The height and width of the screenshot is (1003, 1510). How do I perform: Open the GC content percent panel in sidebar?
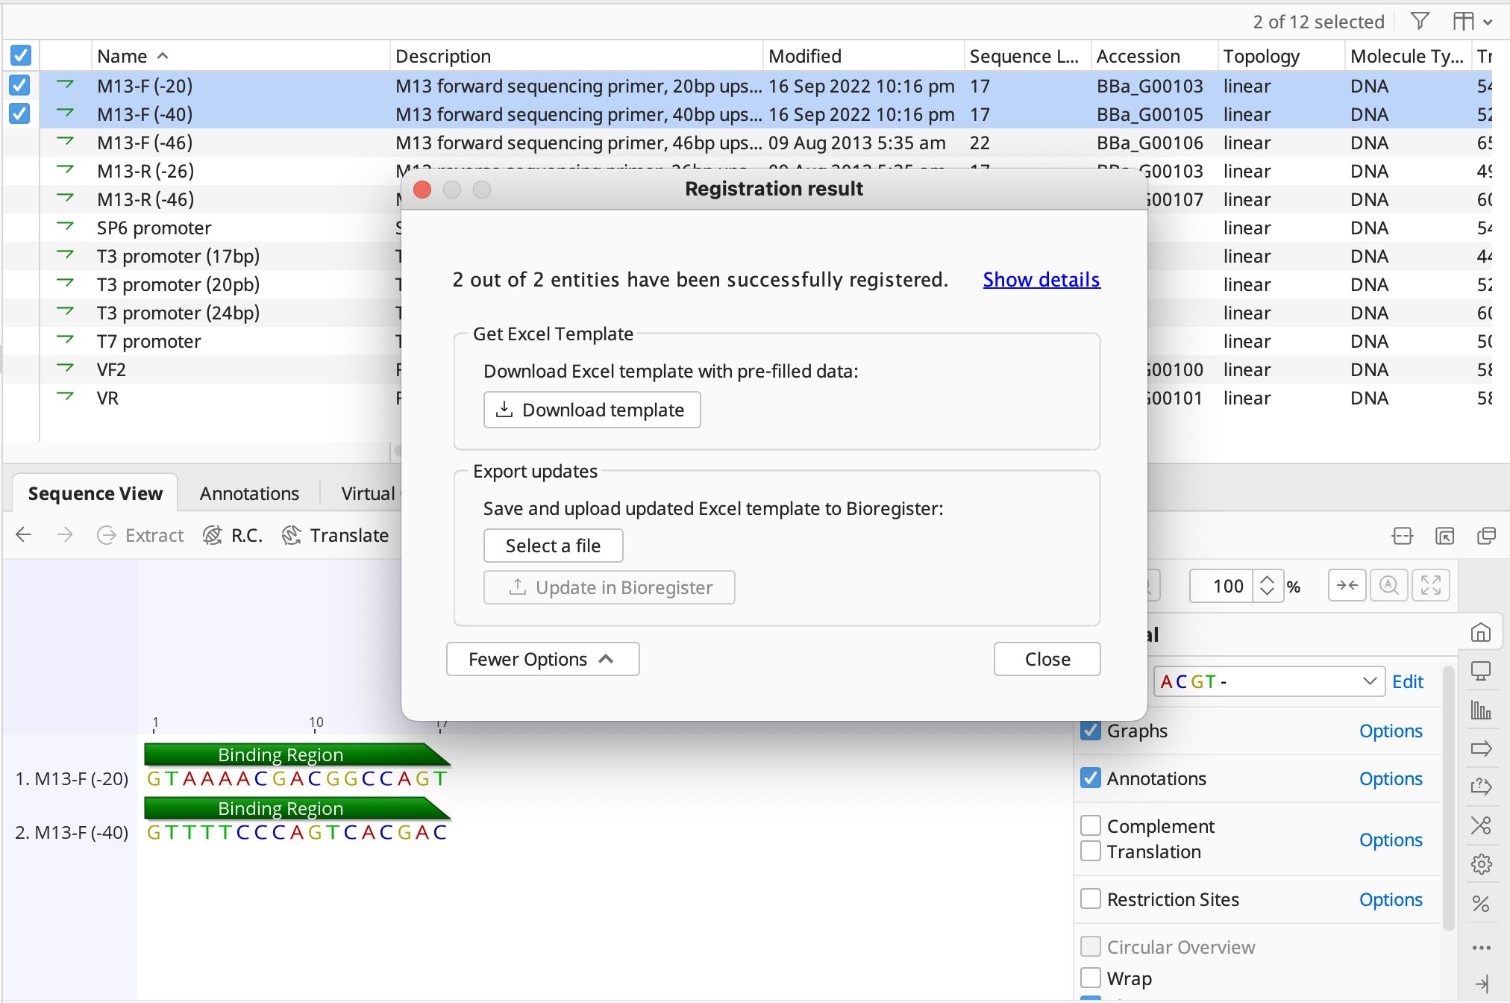point(1482,903)
